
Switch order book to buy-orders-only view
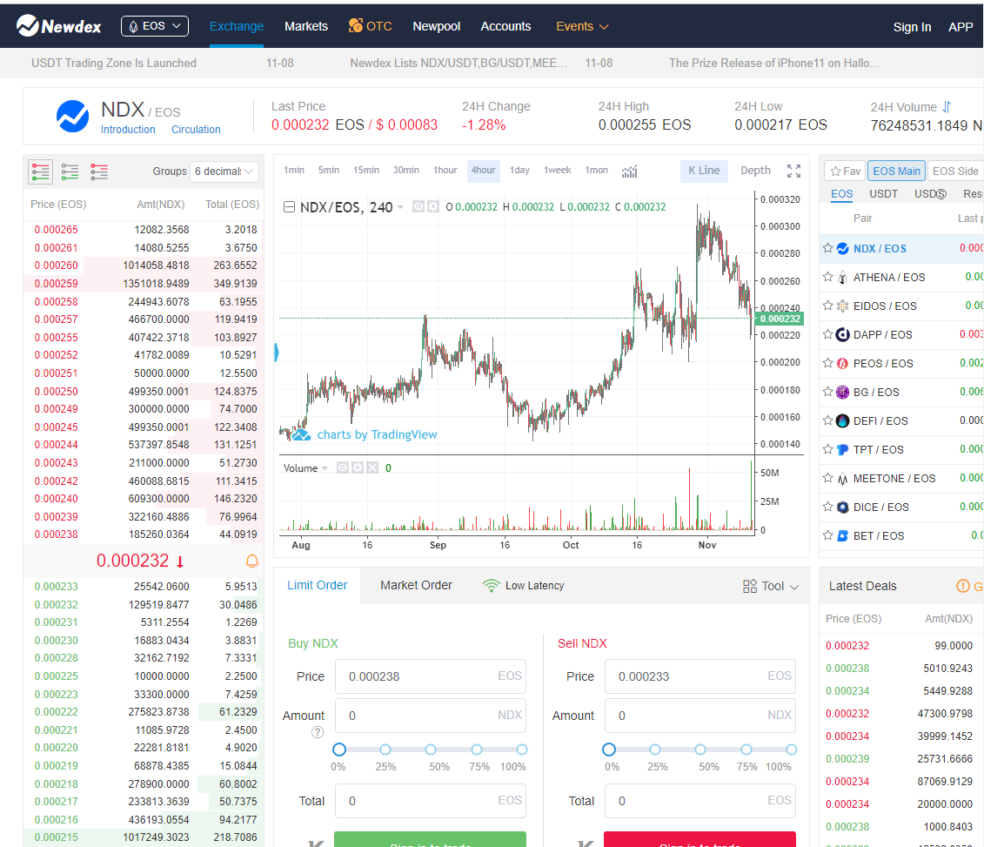(70, 171)
